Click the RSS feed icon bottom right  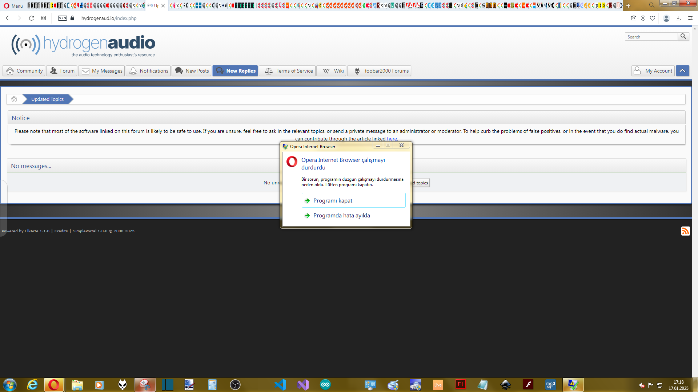(x=686, y=231)
